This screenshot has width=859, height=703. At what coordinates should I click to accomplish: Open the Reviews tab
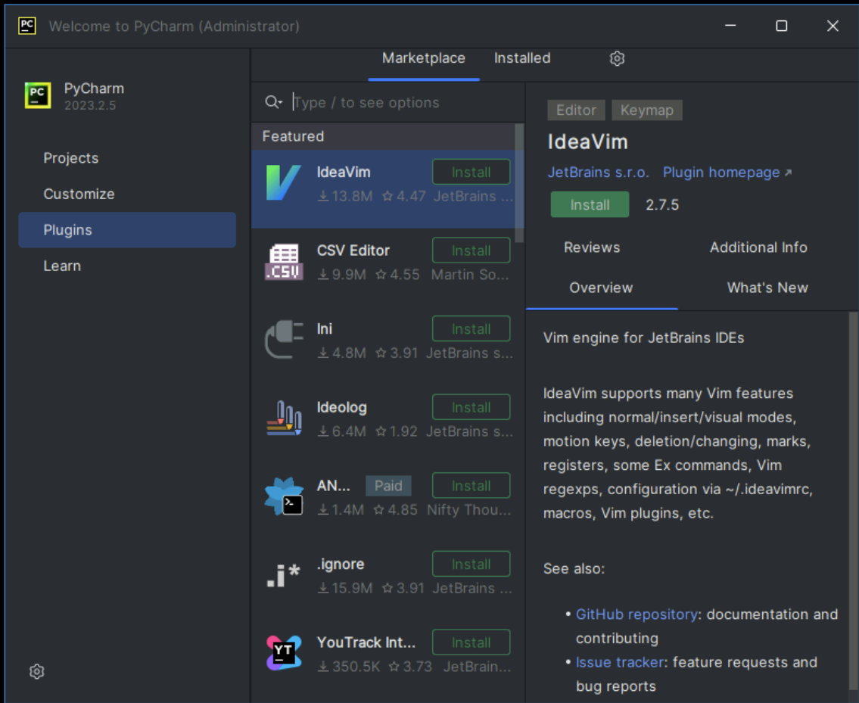(592, 247)
